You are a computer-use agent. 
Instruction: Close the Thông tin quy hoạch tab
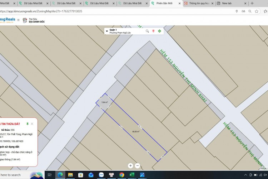212,4
